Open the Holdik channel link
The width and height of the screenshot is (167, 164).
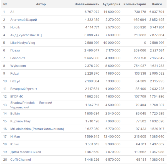pos(15,27)
